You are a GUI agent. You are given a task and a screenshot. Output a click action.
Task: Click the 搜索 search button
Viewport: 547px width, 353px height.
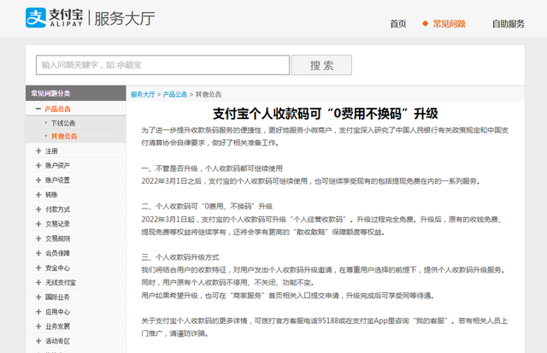click(321, 65)
